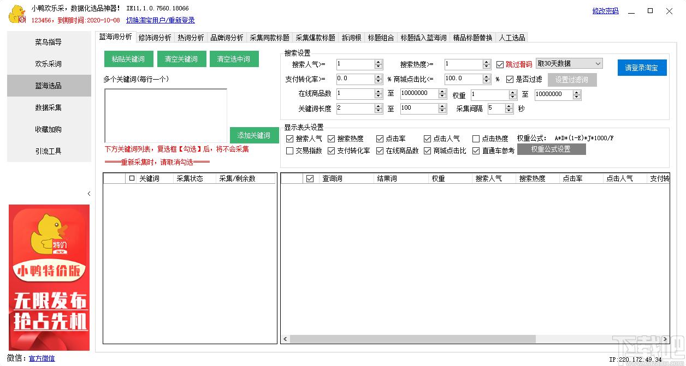This screenshot has width=686, height=366.
Task: Click the stepper of 搜索人气>= field
Action: 379,64
